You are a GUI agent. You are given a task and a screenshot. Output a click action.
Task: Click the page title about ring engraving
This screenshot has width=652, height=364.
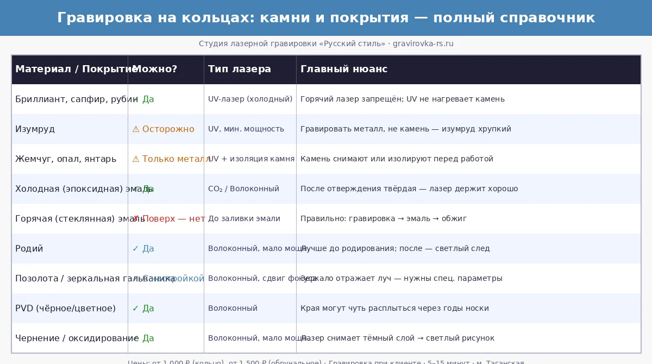coord(326,18)
